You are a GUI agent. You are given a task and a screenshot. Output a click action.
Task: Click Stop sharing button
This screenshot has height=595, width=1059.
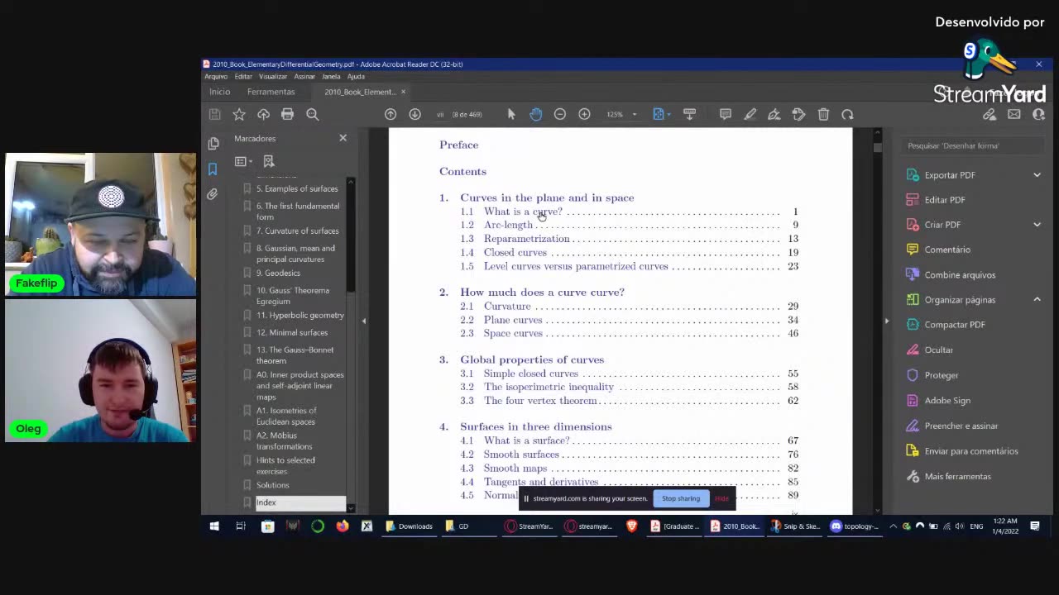[x=681, y=498]
